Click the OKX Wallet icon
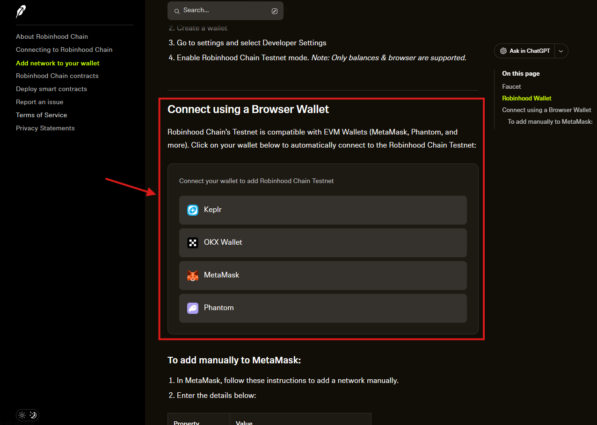The image size is (597, 425). click(x=193, y=243)
